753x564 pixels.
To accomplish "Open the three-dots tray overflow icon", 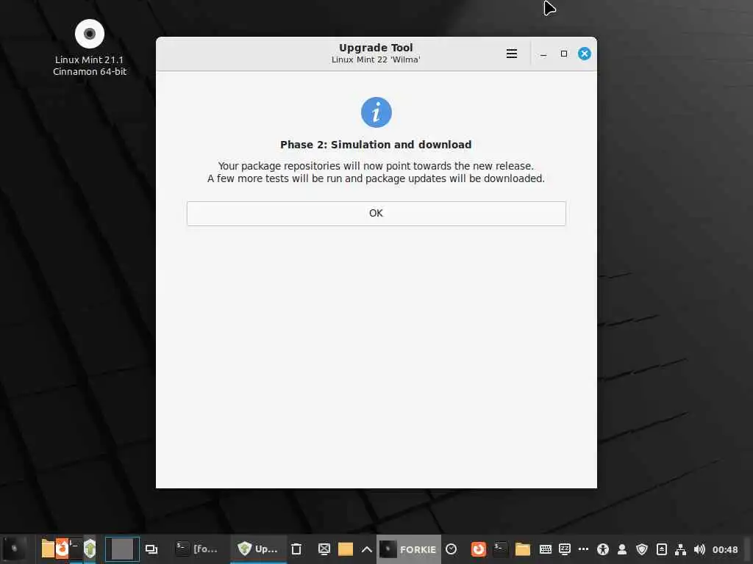I will (x=583, y=549).
